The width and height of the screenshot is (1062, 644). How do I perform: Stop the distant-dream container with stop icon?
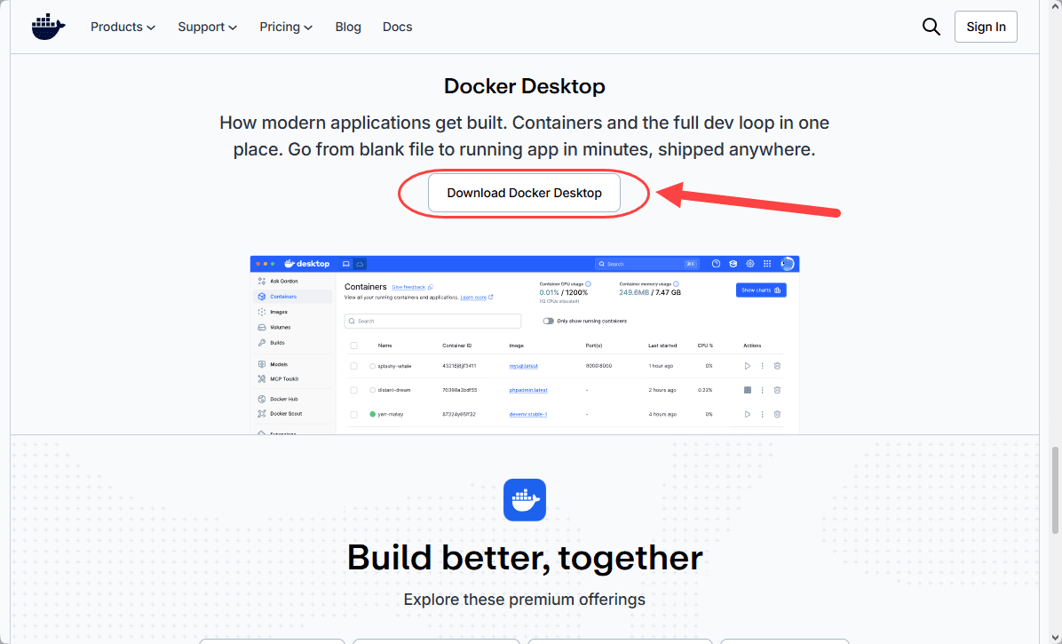click(x=747, y=390)
